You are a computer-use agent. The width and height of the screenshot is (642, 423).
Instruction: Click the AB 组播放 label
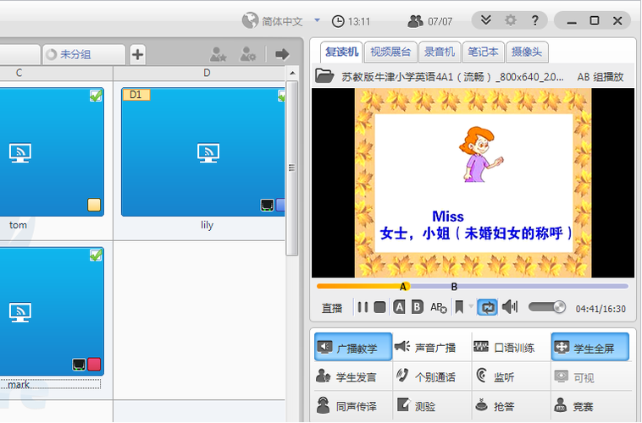tap(600, 77)
